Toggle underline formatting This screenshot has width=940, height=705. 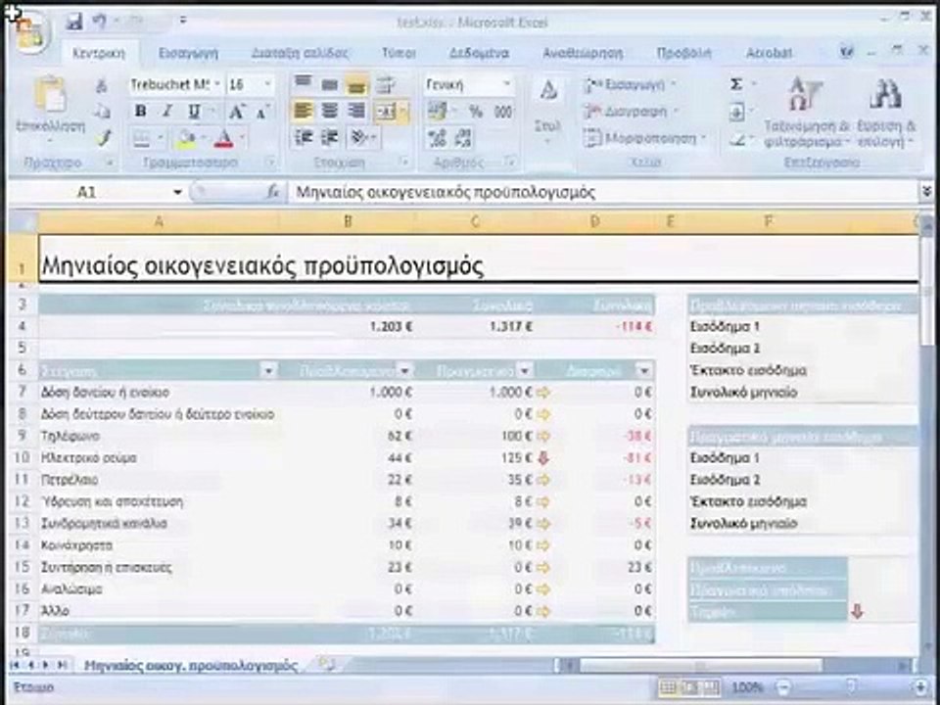[193, 111]
